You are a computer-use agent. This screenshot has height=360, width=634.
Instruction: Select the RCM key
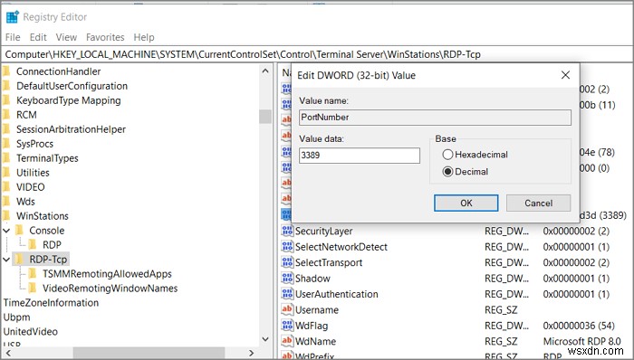(26, 115)
